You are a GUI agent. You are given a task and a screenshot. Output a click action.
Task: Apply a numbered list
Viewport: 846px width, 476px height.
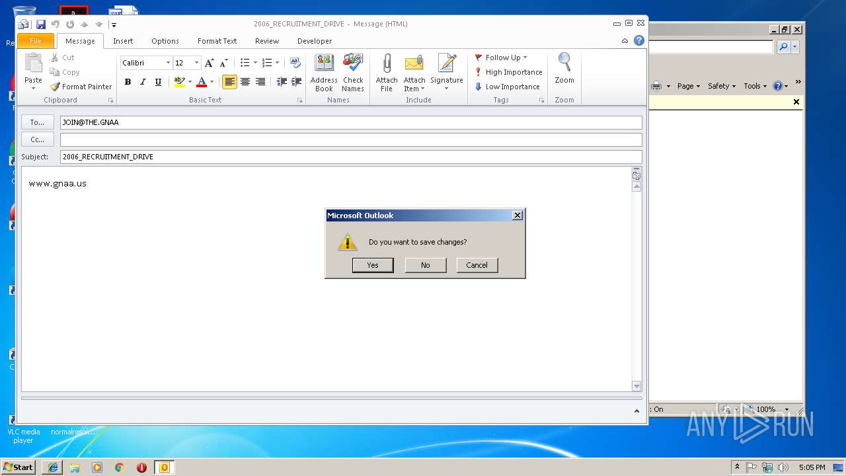coord(267,63)
